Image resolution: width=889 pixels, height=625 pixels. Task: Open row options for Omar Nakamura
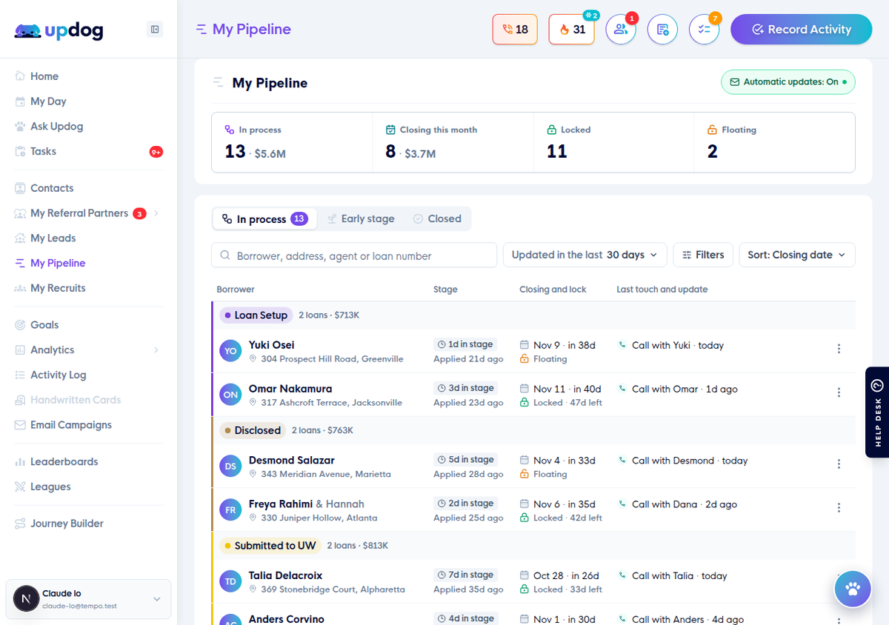click(839, 392)
